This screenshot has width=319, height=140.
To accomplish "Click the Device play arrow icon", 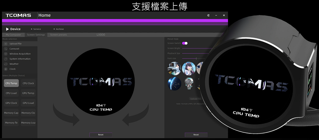I will point(7,29).
